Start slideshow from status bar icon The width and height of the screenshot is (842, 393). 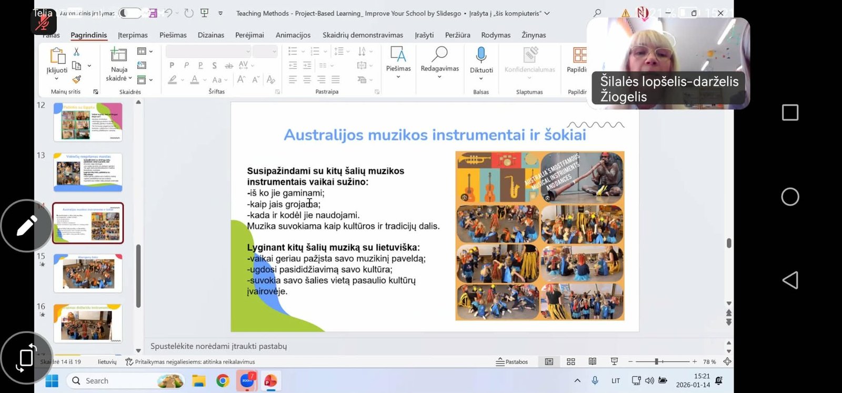(x=614, y=361)
